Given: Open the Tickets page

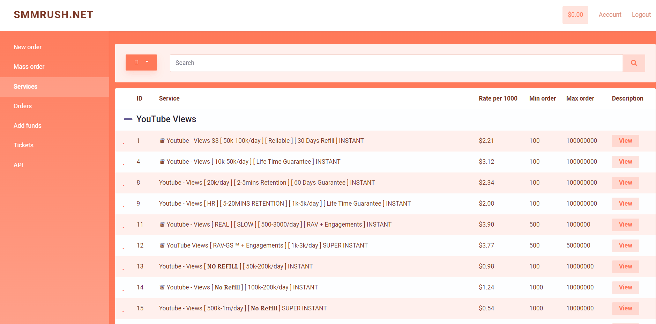Looking at the screenshot, I should [23, 145].
